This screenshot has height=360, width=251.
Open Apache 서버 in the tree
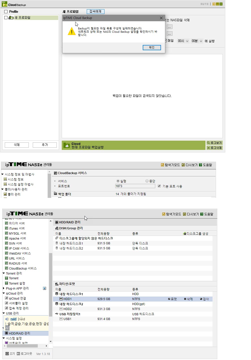click(x=15, y=238)
